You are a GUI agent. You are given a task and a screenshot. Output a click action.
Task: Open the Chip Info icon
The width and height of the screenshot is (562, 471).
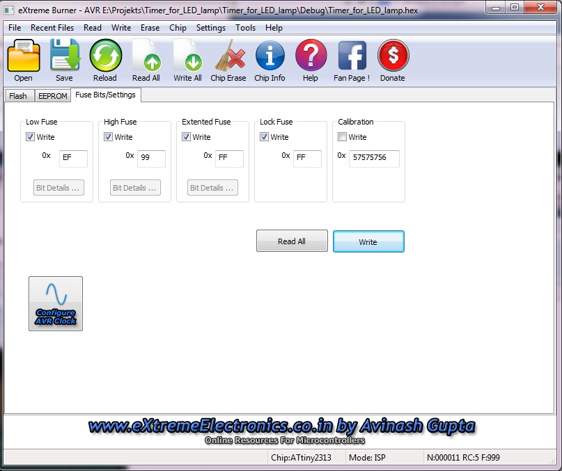pos(270,57)
